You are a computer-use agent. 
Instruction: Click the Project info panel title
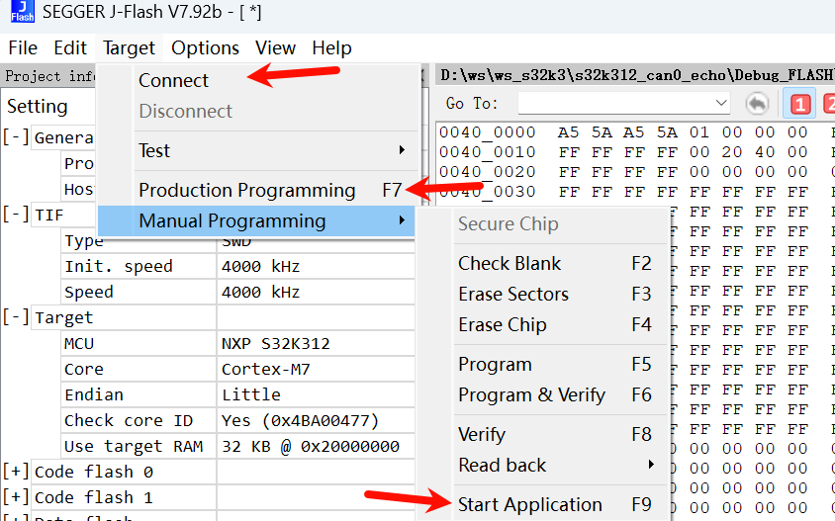click(x=49, y=76)
